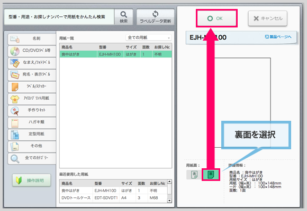Screen dimensions: 307x211
Task: Click the recent papers list up arrow
Action: [x=169, y=181]
